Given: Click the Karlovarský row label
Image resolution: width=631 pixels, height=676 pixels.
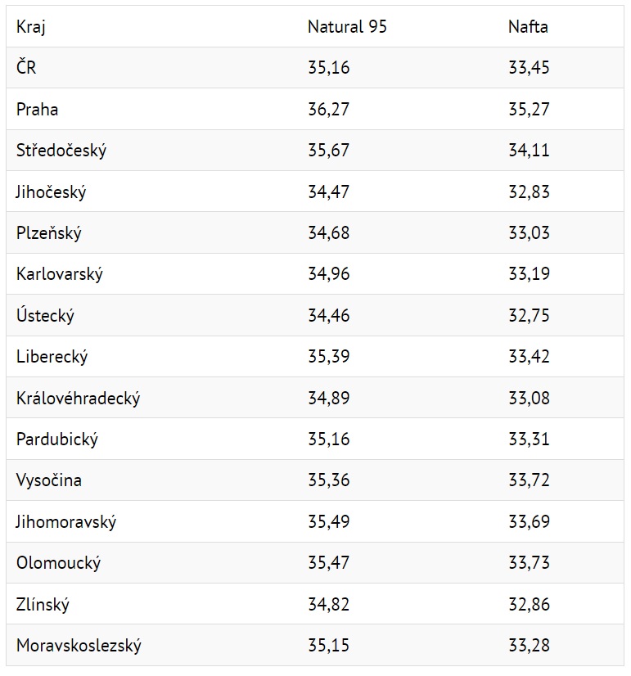Looking at the screenshot, I should click(x=60, y=274).
